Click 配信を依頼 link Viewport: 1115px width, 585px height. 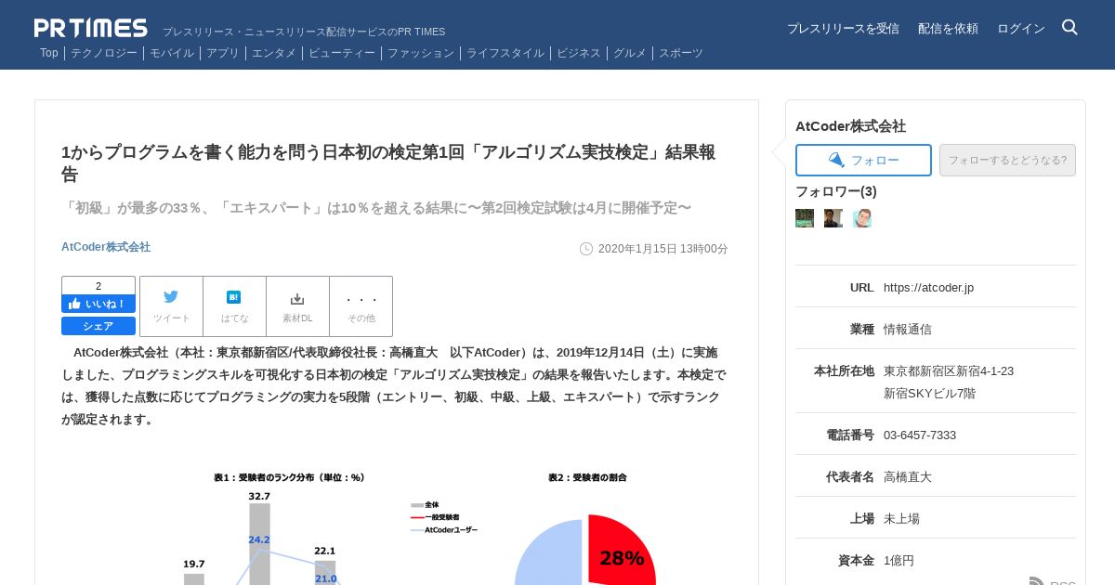pyautogui.click(x=948, y=28)
